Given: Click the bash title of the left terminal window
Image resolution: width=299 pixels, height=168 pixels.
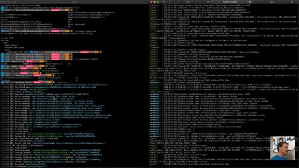Looking at the screenshot, I should click(x=74, y=2).
